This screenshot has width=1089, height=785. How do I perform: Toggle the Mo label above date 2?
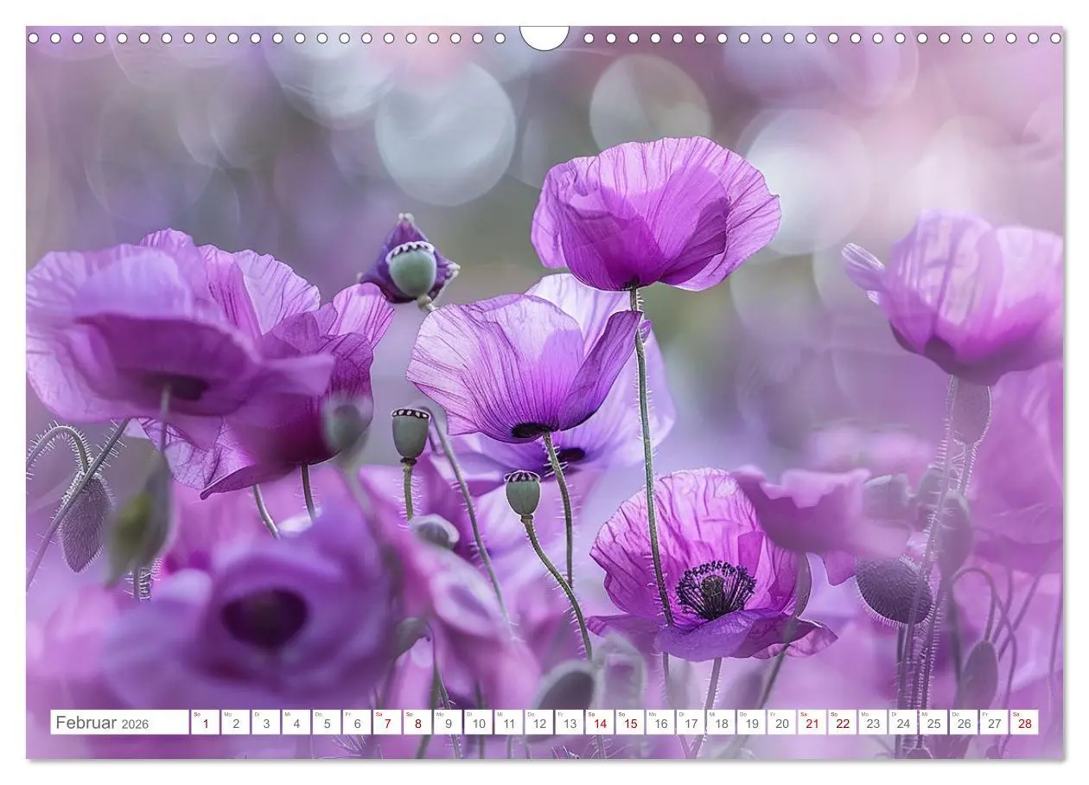tap(226, 713)
